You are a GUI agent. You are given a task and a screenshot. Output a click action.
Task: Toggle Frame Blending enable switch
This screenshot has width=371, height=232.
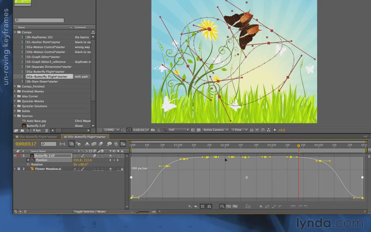pyautogui.click(x=94, y=144)
